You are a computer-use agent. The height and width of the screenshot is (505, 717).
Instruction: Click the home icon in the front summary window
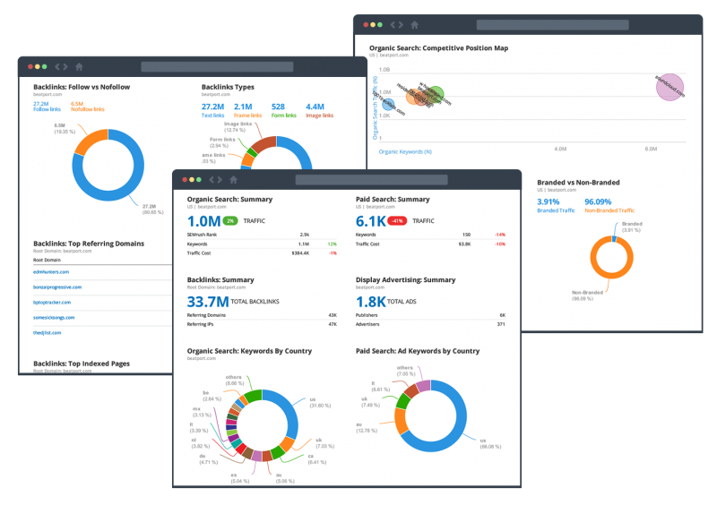(234, 180)
